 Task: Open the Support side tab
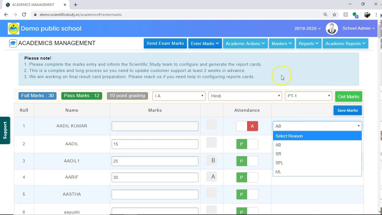pyautogui.click(x=5, y=130)
